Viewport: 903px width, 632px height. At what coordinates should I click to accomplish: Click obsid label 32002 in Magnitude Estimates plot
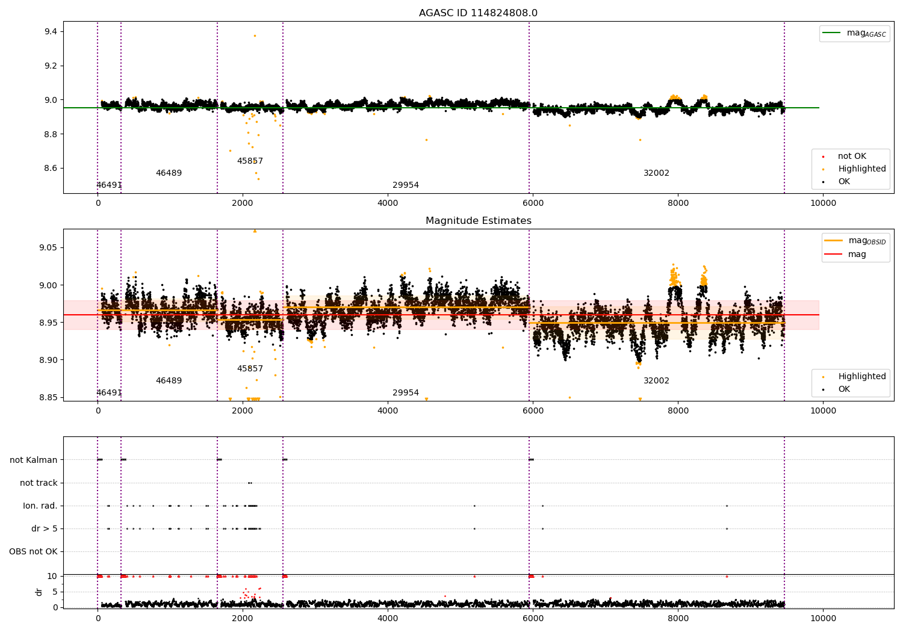pos(656,381)
